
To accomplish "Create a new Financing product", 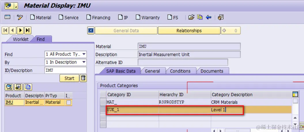I will pyautogui.click(x=98, y=18).
